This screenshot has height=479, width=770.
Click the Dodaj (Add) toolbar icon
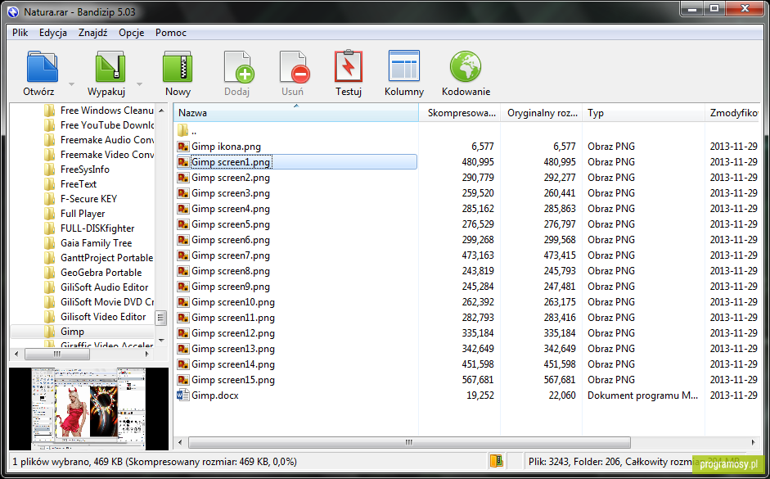(x=239, y=66)
